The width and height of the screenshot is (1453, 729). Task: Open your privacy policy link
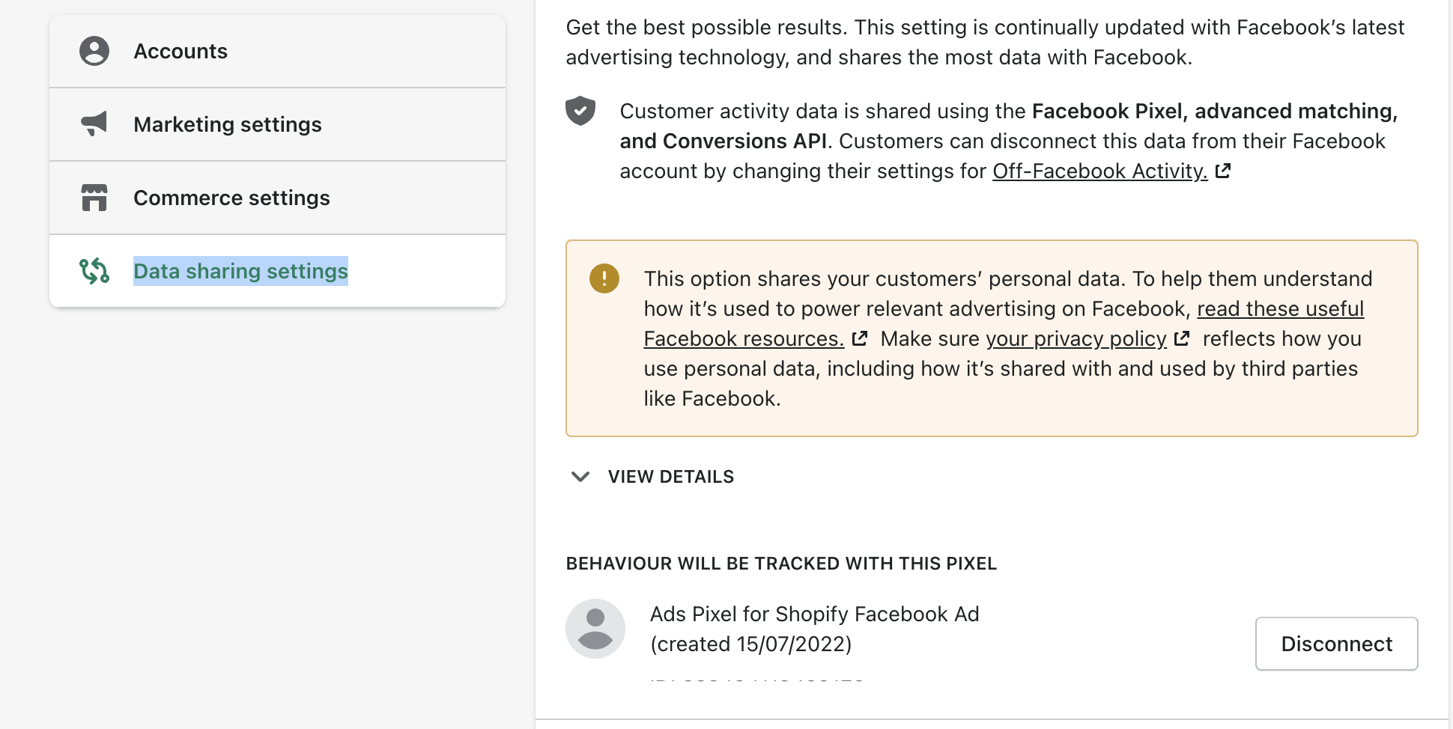coord(1076,338)
